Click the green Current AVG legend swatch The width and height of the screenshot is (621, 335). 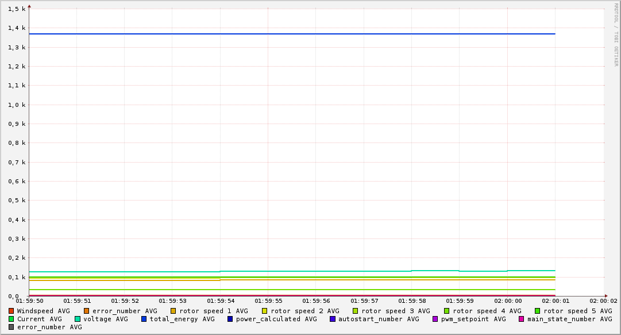11,319
